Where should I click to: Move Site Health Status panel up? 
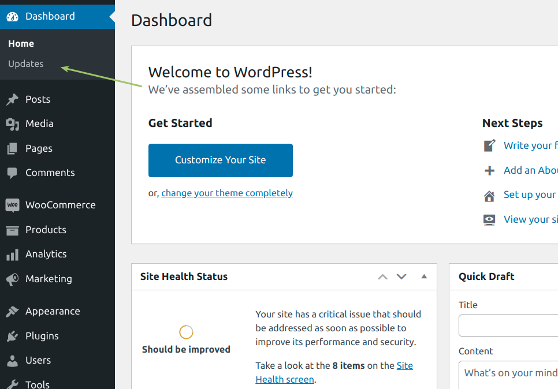tap(382, 277)
